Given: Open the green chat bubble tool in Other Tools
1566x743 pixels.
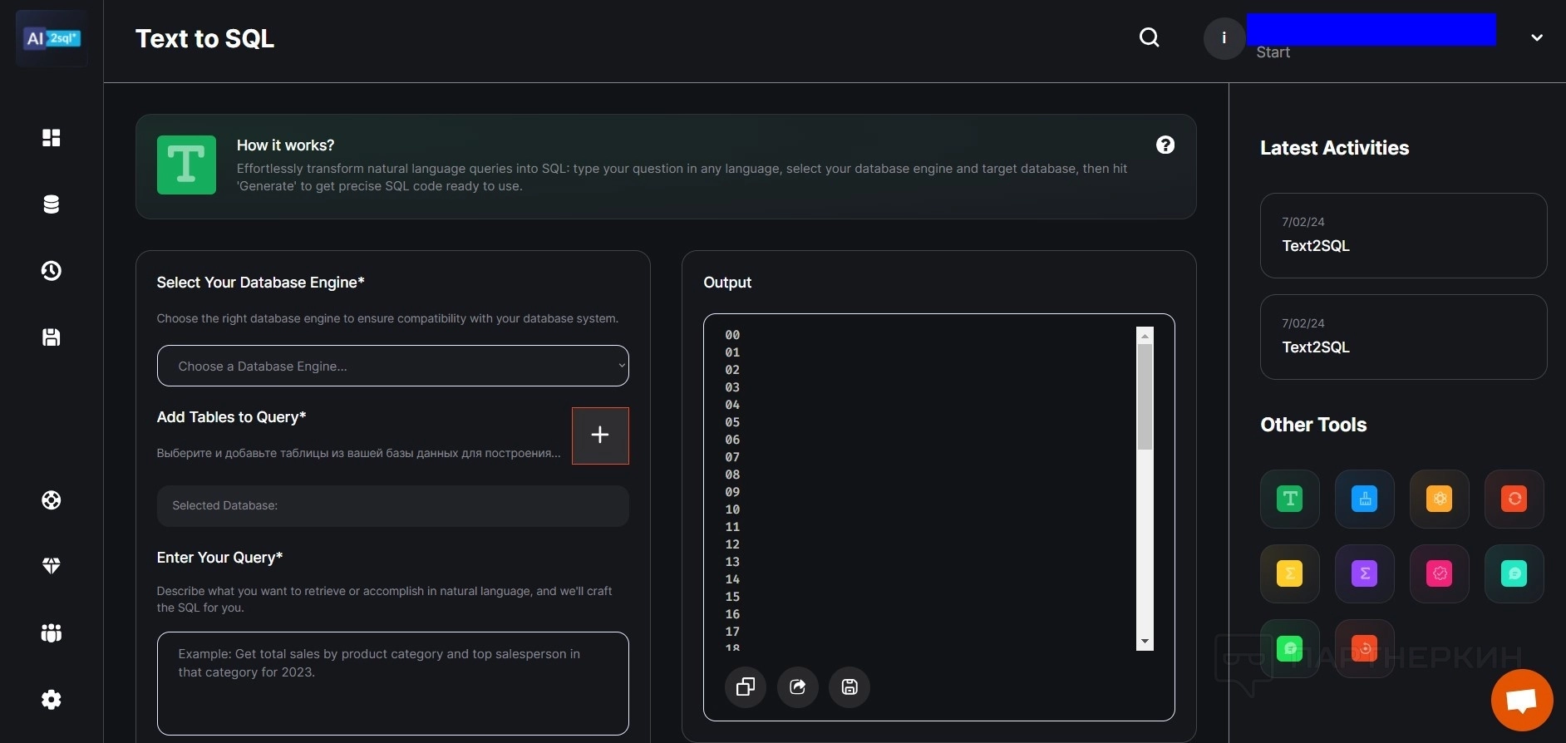Looking at the screenshot, I should [1290, 648].
